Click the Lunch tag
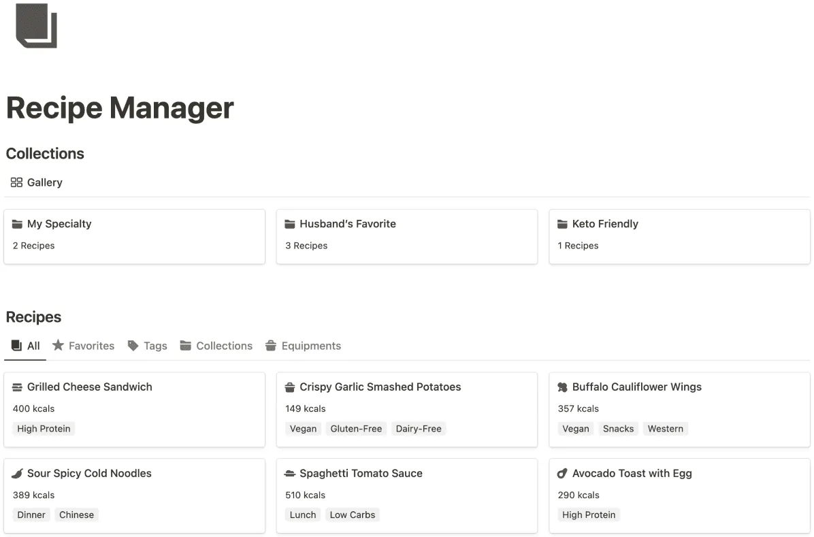814x537 pixels. click(x=303, y=515)
